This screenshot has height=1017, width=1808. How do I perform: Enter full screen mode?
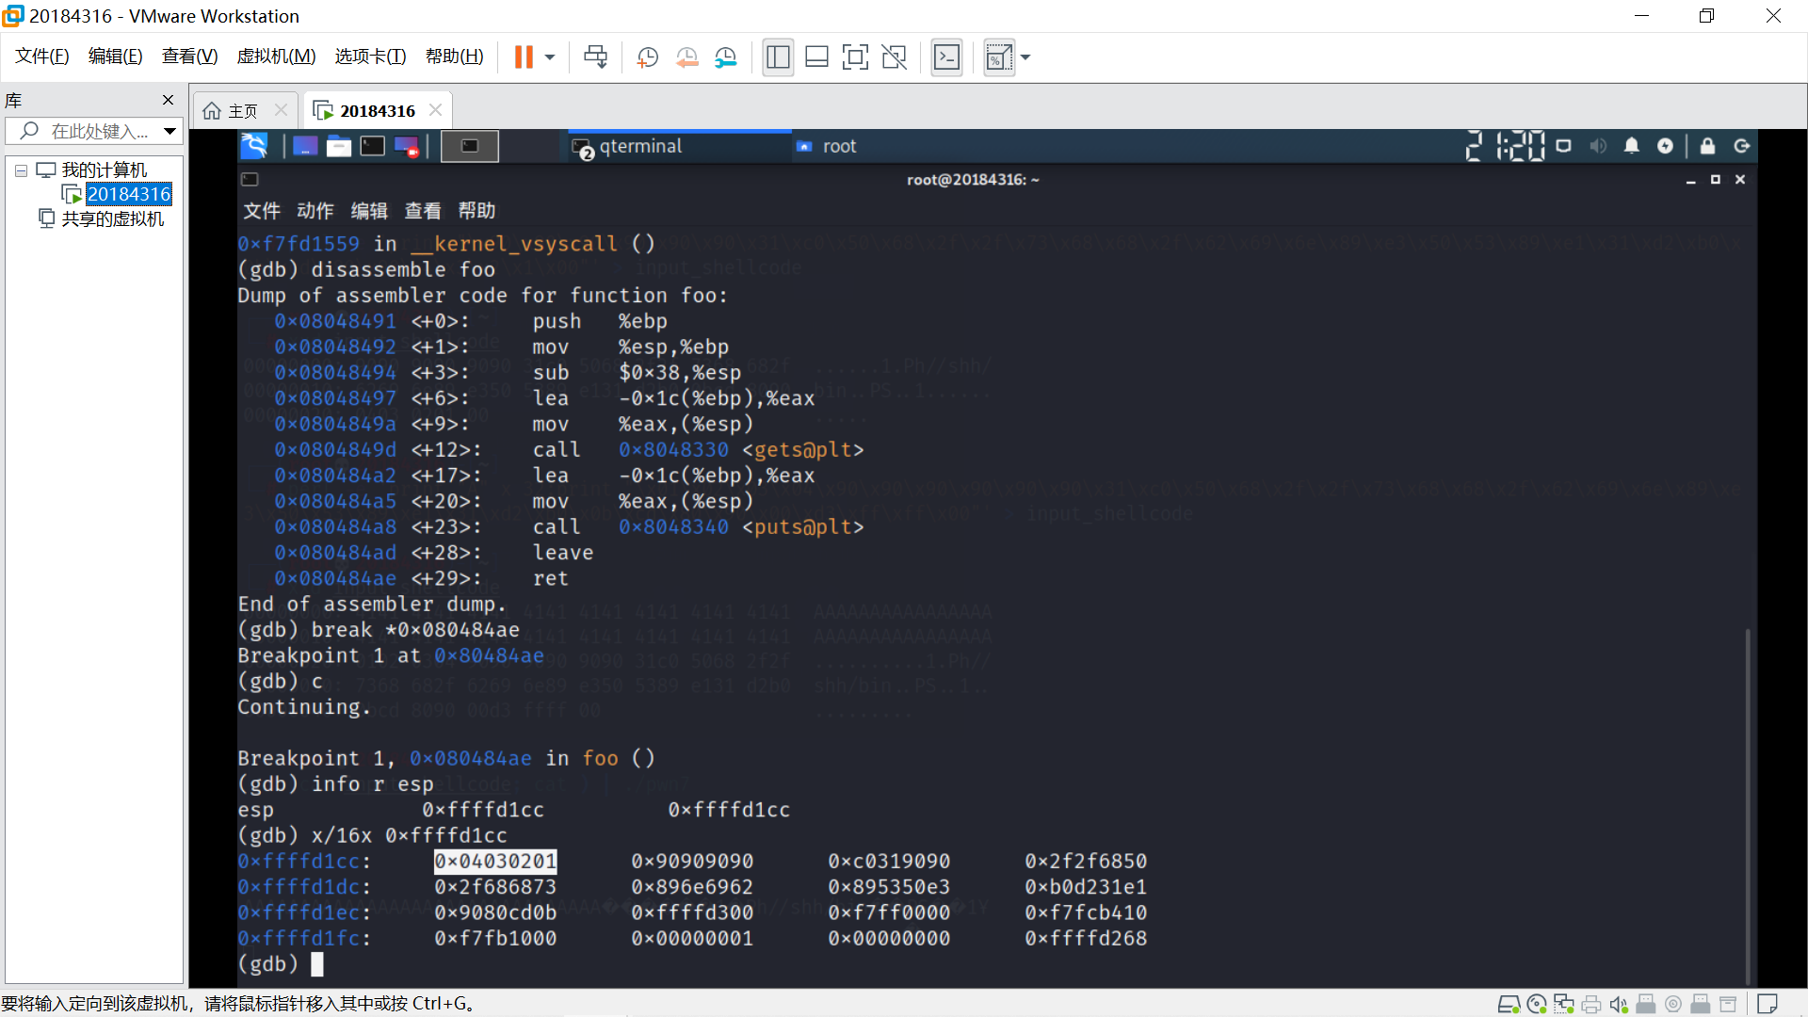coord(855,57)
